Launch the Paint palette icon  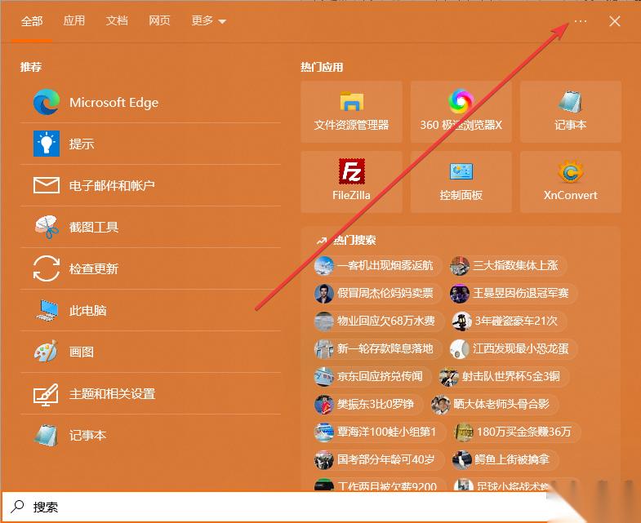click(47, 352)
